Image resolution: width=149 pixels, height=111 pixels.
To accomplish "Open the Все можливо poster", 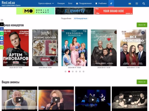I will pos(133,48).
